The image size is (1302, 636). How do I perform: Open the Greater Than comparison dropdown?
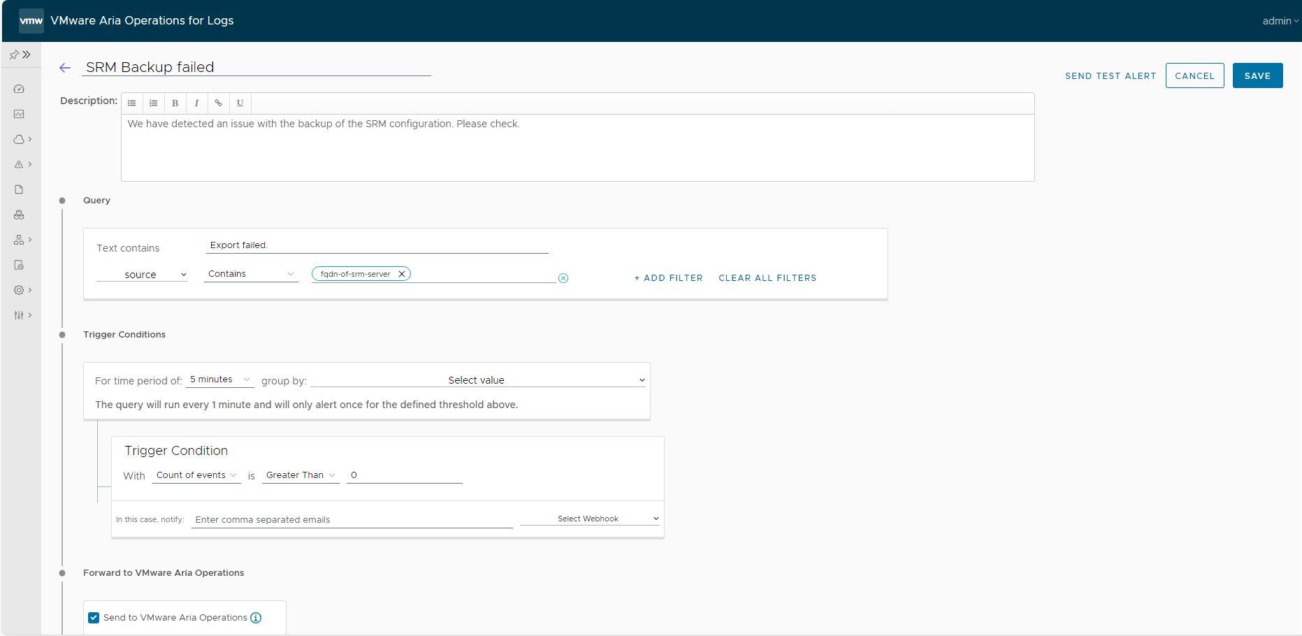tap(301, 475)
